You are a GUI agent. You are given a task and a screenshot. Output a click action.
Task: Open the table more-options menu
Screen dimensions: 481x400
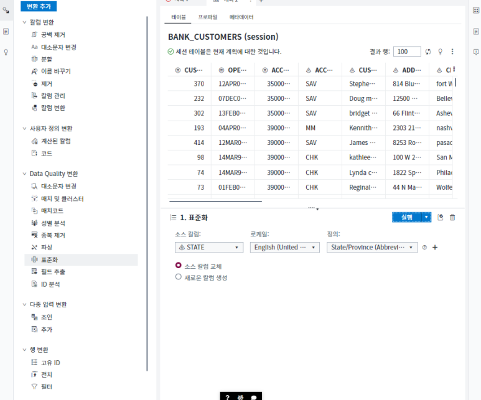452,52
